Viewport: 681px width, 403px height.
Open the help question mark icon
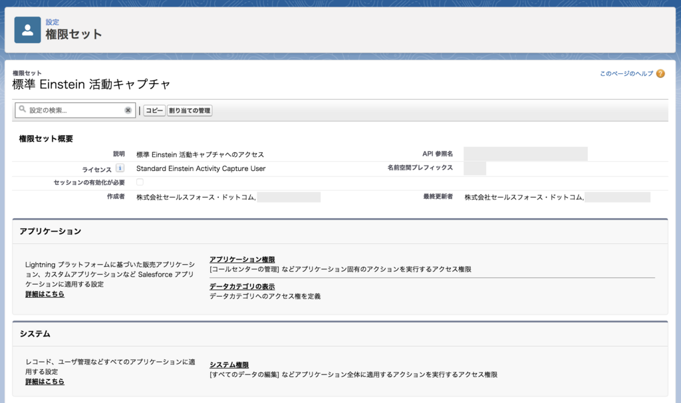coord(660,73)
